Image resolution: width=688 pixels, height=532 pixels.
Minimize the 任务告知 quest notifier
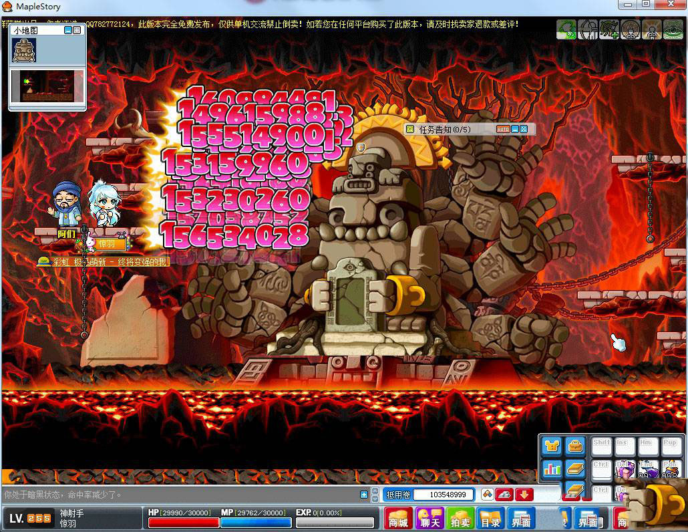pyautogui.click(x=515, y=129)
